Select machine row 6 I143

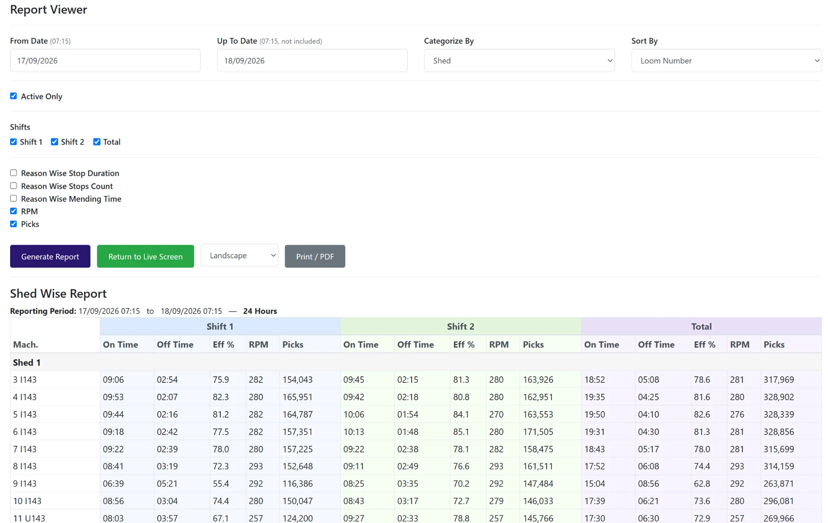pyautogui.click(x=416, y=431)
